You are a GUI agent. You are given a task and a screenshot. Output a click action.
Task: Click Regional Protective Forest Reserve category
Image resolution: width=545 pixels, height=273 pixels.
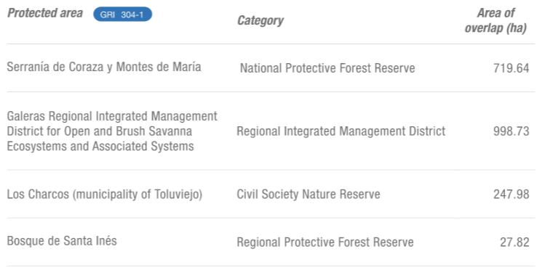click(325, 242)
